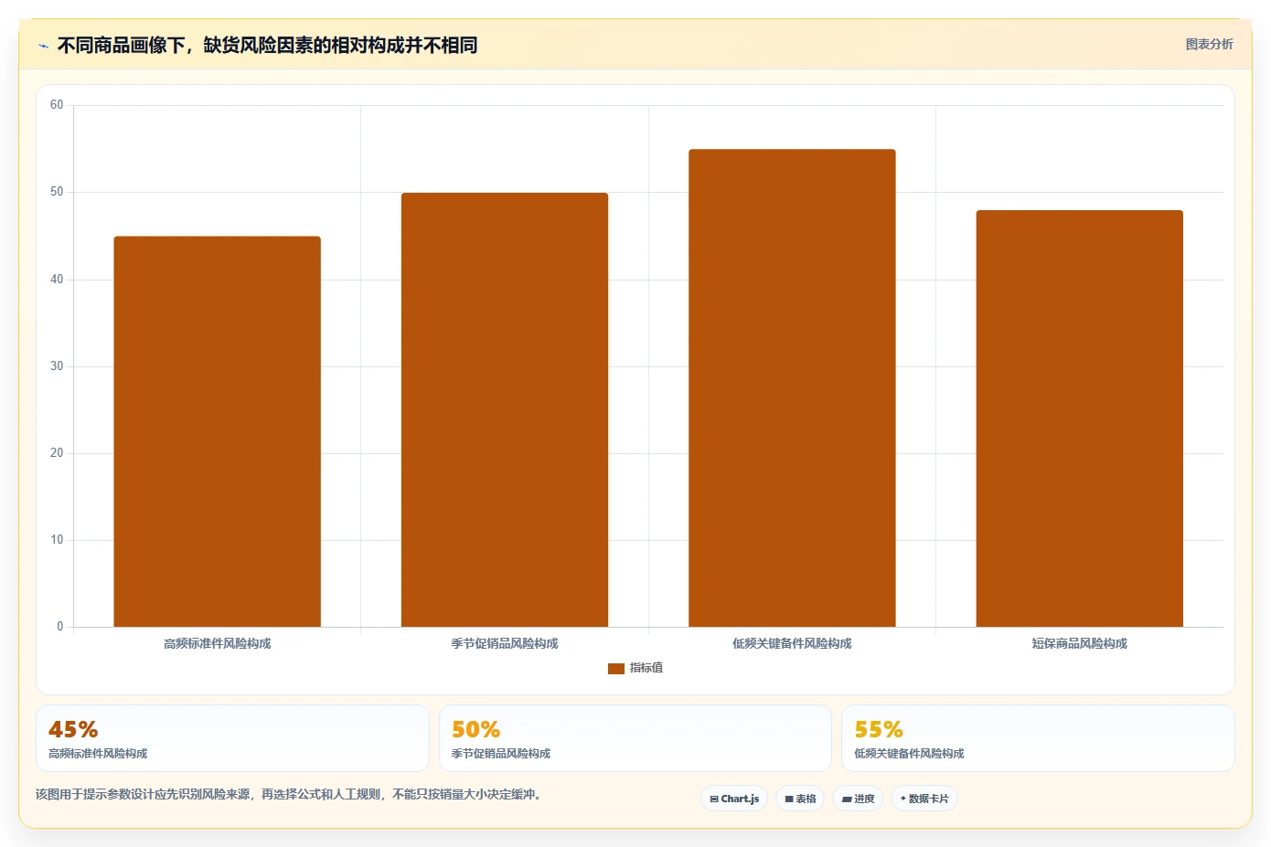Image resolution: width=1271 pixels, height=847 pixels.
Task: Select the 季节促销品风险构成 bar
Action: [x=505, y=409]
